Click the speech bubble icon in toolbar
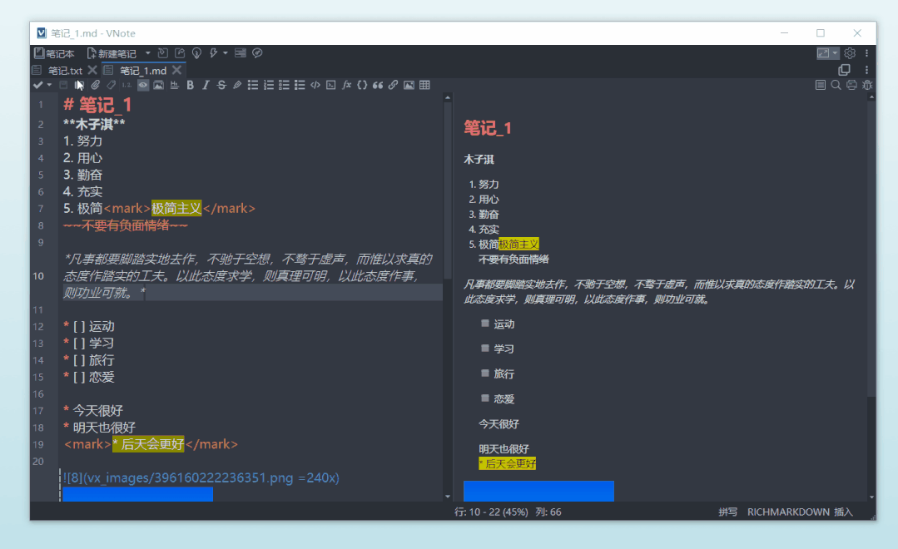Image resolution: width=898 pixels, height=549 pixels. [258, 53]
